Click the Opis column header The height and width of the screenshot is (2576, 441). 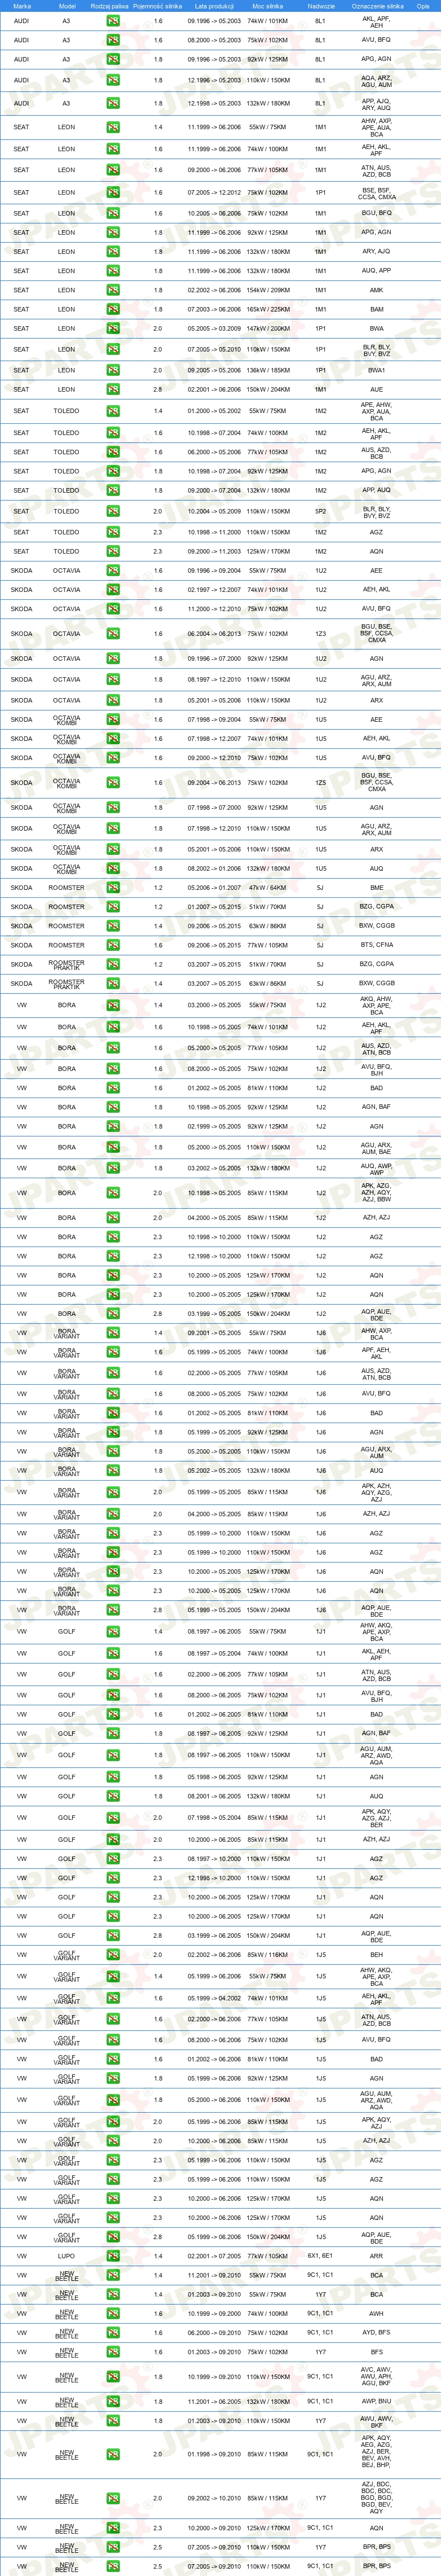[x=423, y=6]
